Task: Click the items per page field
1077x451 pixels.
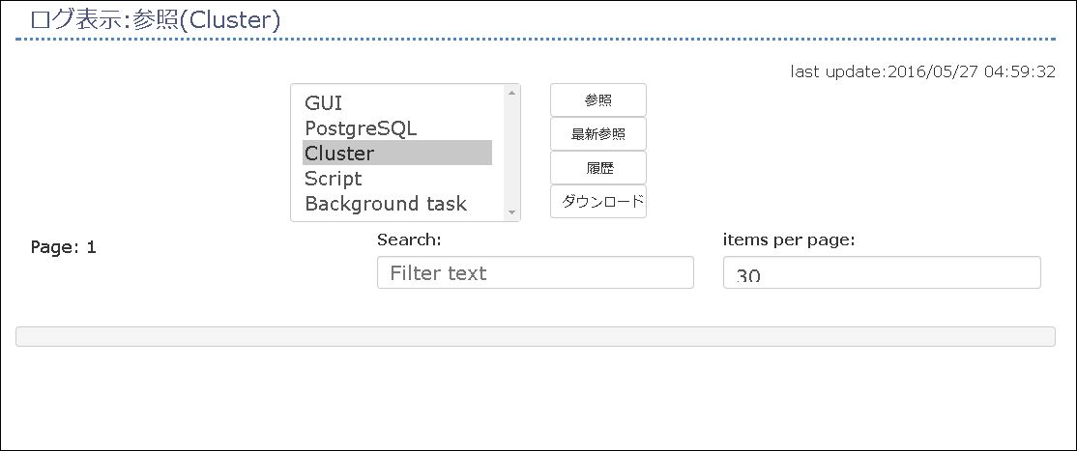Action: 882,272
